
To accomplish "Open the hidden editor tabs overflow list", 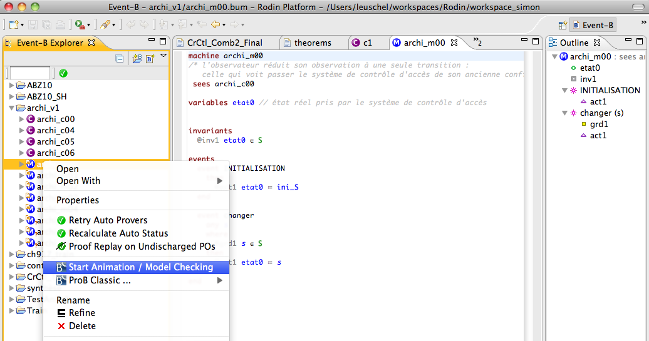I will [x=477, y=43].
